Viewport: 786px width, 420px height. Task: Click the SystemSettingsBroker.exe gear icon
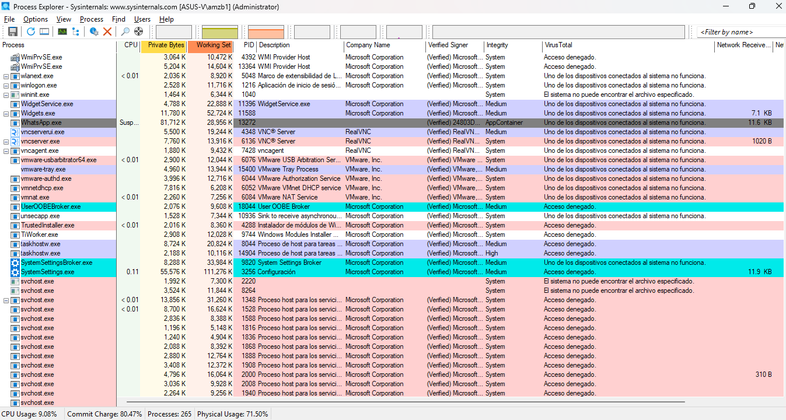point(15,262)
